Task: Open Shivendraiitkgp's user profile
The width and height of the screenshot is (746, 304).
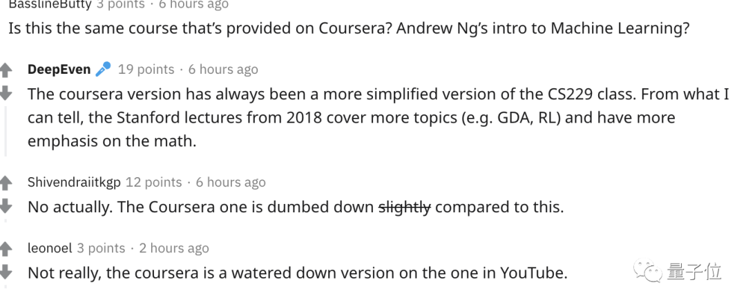Action: click(74, 183)
